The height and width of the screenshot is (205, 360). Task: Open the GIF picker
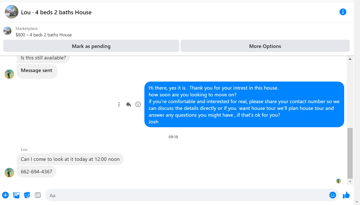click(x=38, y=195)
